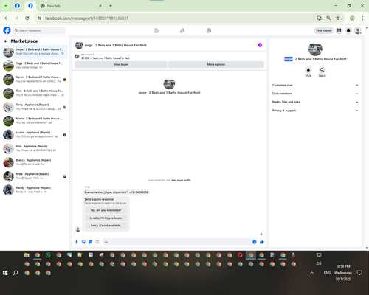Expand Media, files and links section
Image resolution: width=369 pixels, height=295 pixels.
pyautogui.click(x=315, y=102)
